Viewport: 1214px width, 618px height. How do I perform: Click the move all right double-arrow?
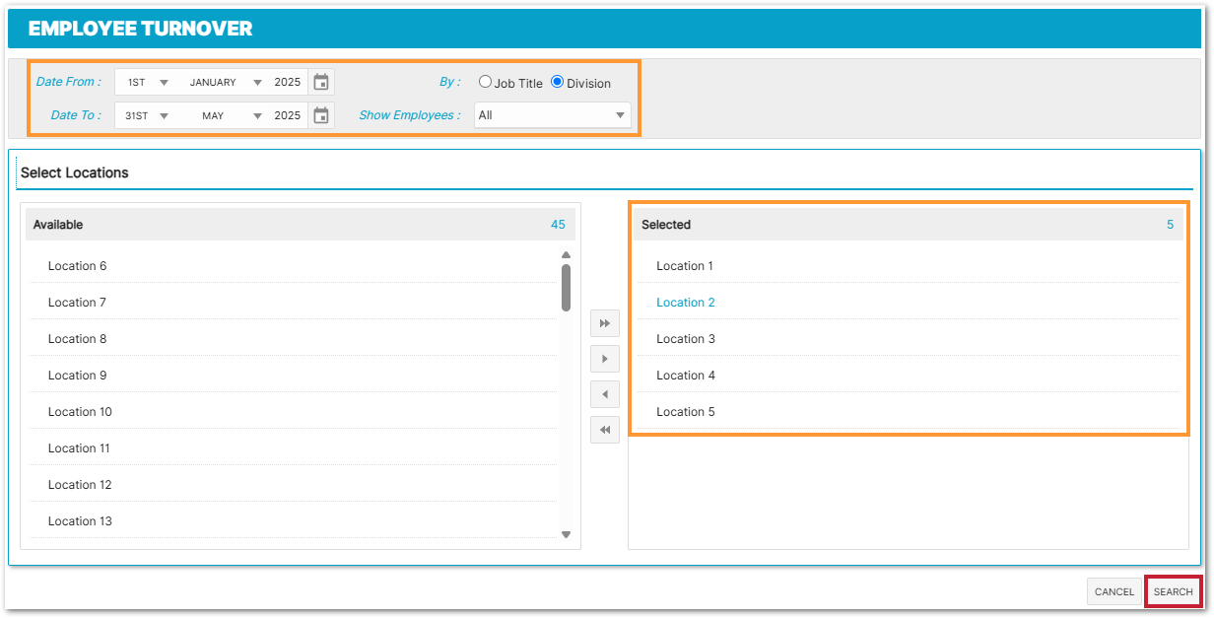[x=605, y=322]
